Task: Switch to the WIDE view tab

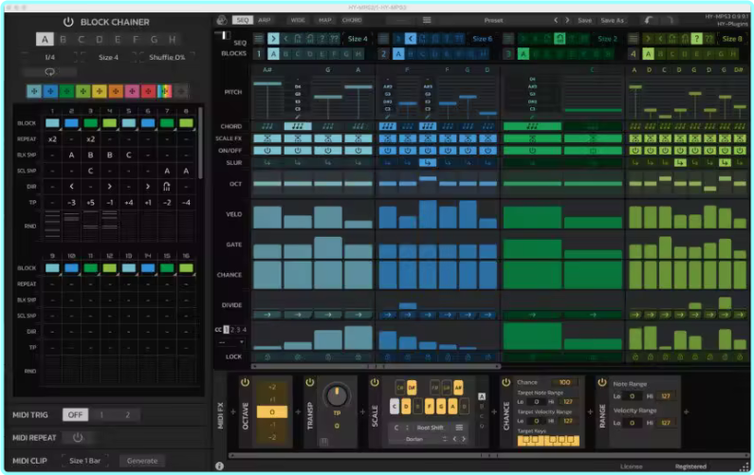Action: 298,20
